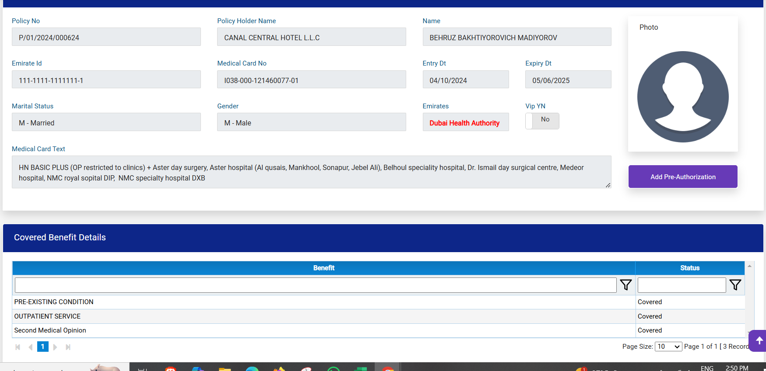Click the Entry Dt field
Screen dimensions: 766x371
tap(466, 80)
